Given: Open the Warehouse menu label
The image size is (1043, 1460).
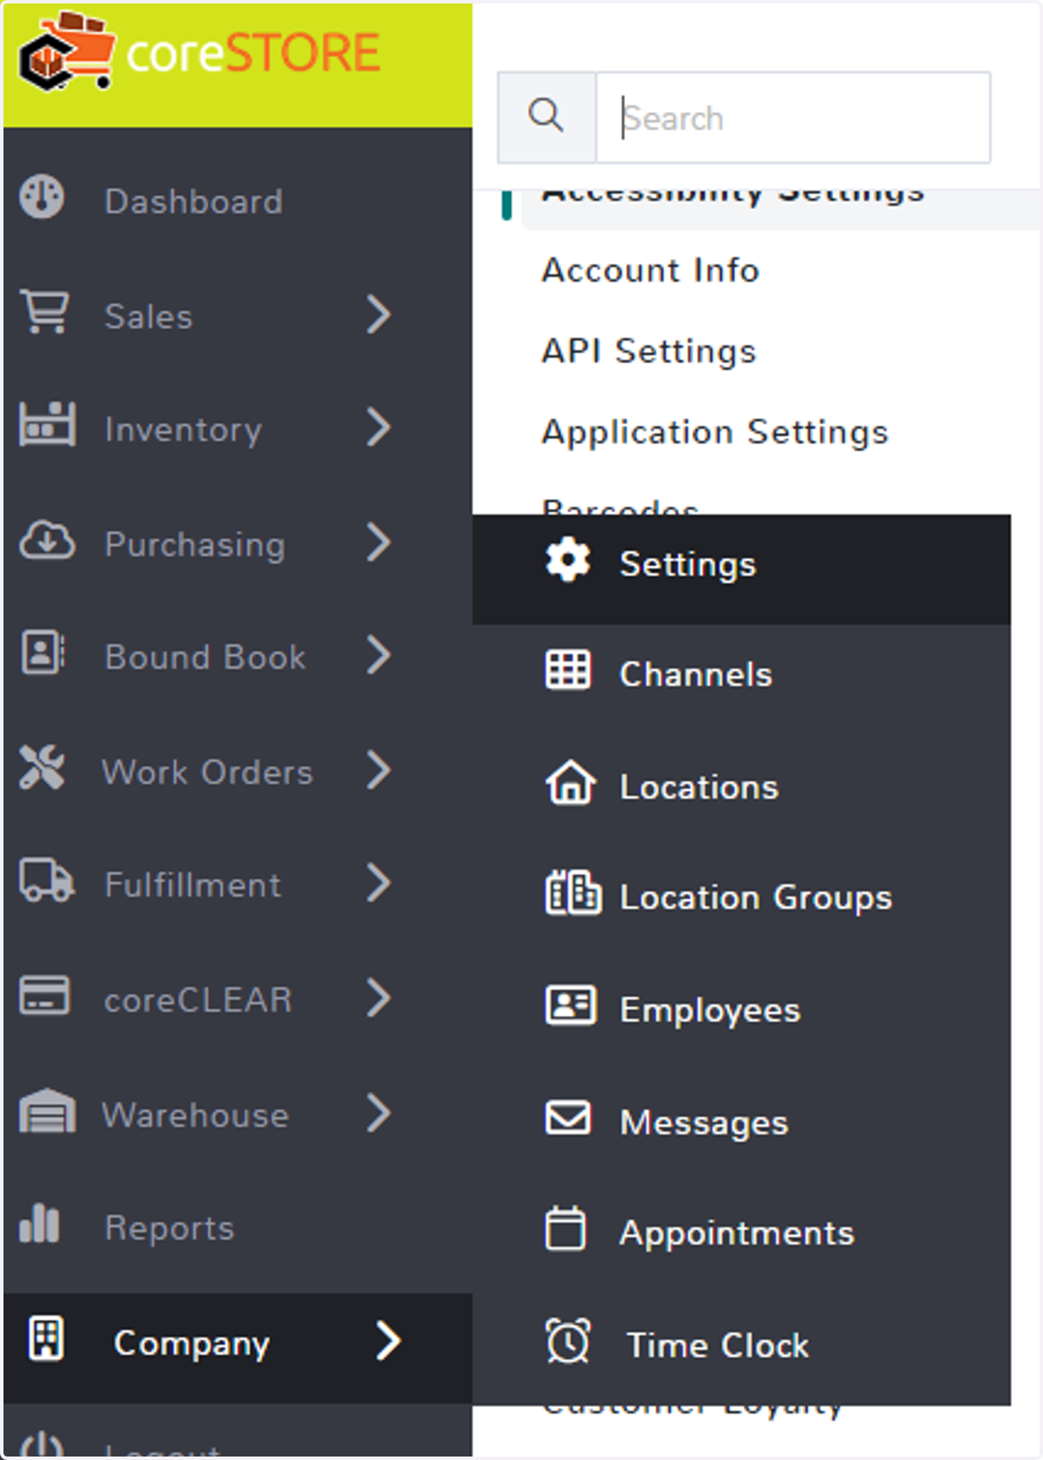Looking at the screenshot, I should pyautogui.click(x=196, y=1116).
